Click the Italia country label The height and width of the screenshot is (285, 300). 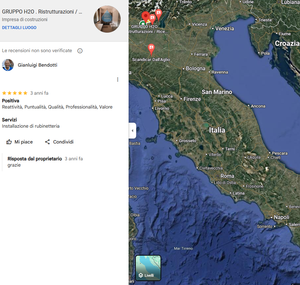[x=217, y=130]
